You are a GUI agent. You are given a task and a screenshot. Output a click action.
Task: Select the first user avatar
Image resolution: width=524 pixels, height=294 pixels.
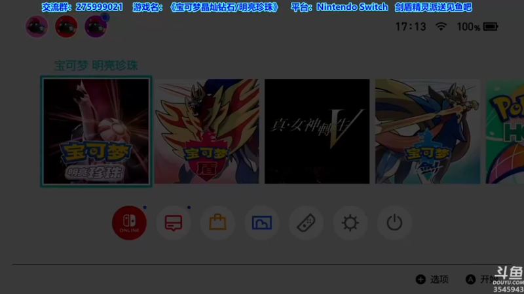[x=37, y=26]
